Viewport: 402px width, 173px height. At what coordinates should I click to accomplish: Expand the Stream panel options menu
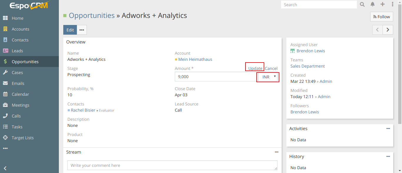277,152
